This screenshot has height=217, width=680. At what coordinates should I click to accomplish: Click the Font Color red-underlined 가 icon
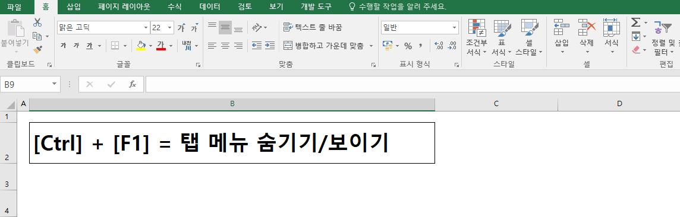click(161, 46)
